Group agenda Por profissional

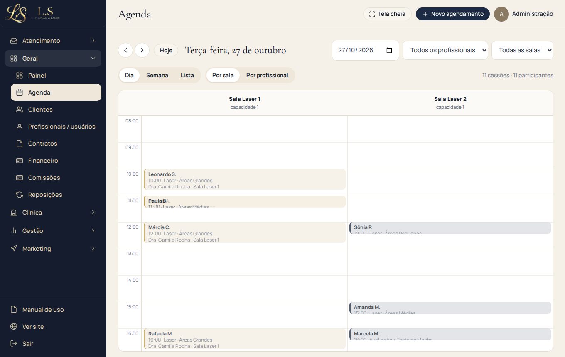pos(267,76)
